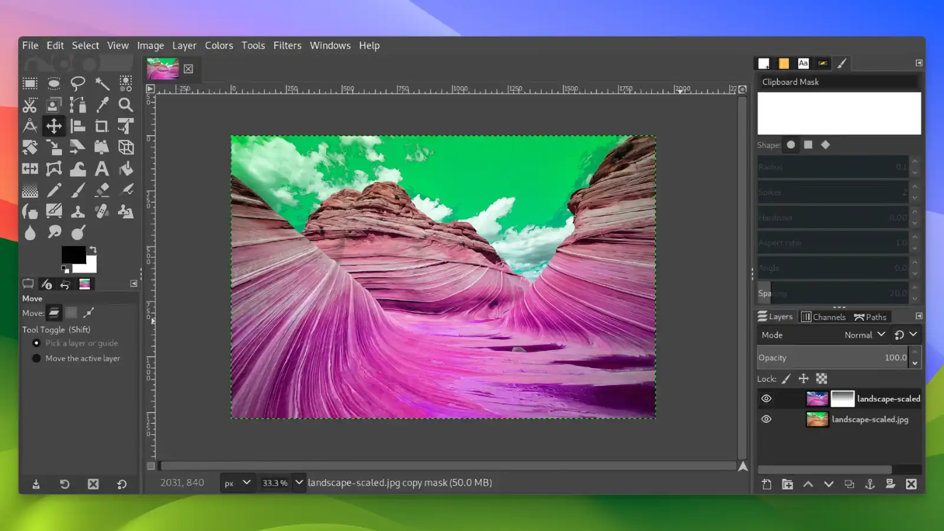Open the Filters menu

point(287,45)
